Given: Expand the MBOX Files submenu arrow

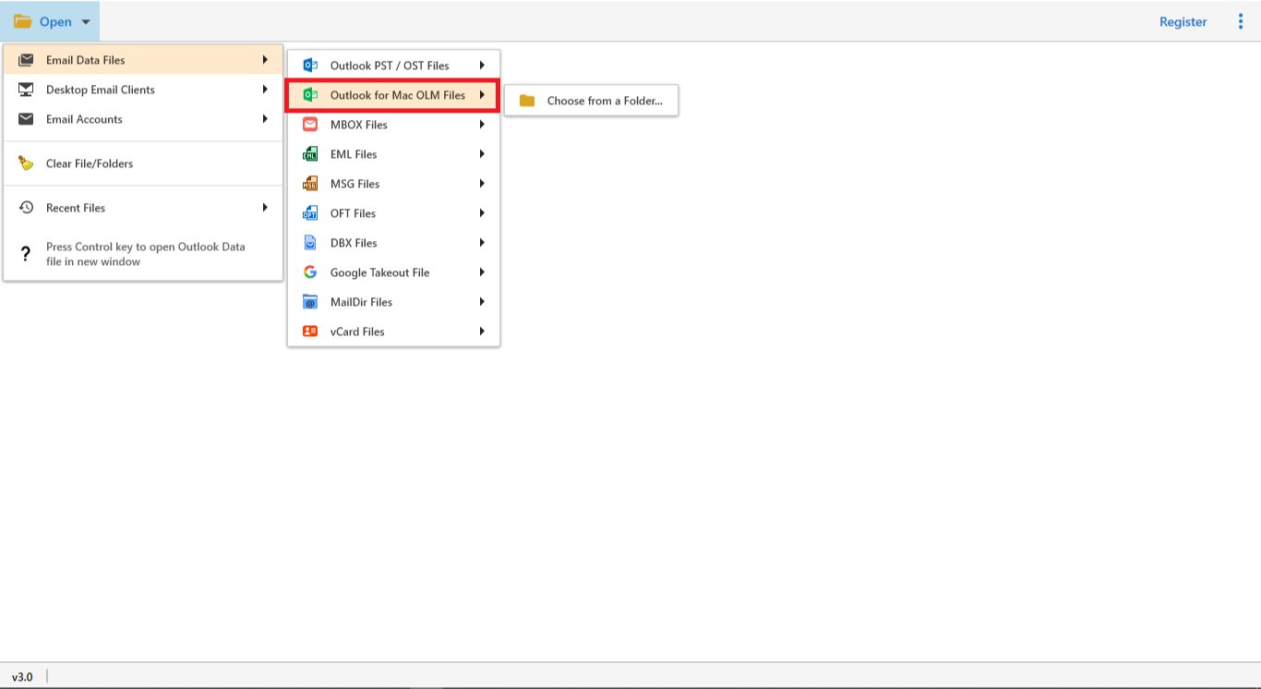Looking at the screenshot, I should coord(482,125).
